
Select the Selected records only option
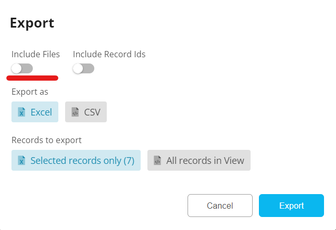click(76, 161)
